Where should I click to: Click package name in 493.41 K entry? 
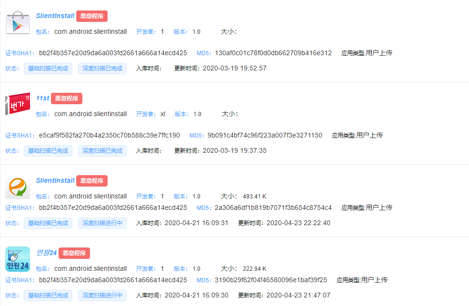coord(90,197)
